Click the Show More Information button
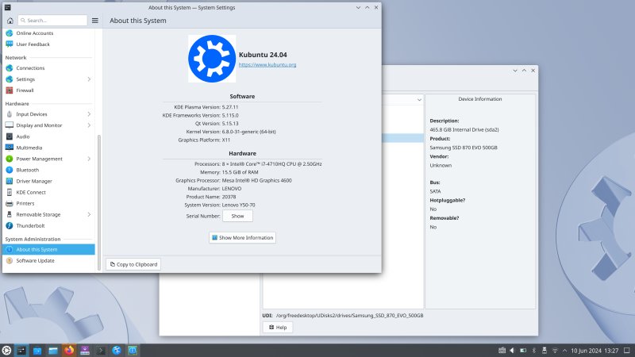635x357 pixels. pyautogui.click(x=242, y=238)
